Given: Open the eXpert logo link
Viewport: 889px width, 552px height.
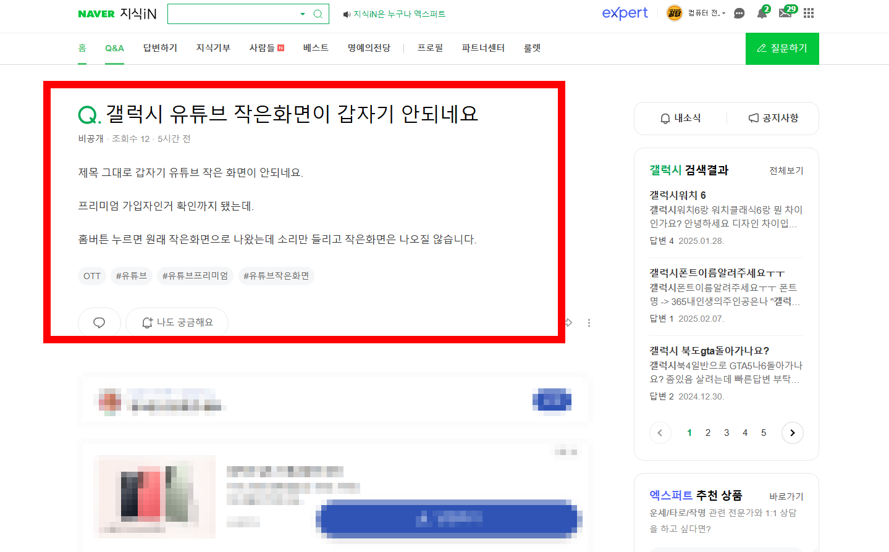Looking at the screenshot, I should pyautogui.click(x=625, y=13).
